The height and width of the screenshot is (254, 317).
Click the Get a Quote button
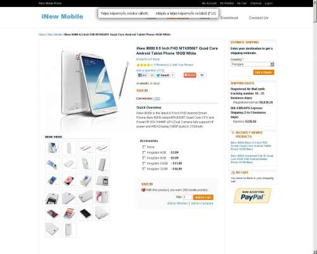pyautogui.click(x=264, y=72)
